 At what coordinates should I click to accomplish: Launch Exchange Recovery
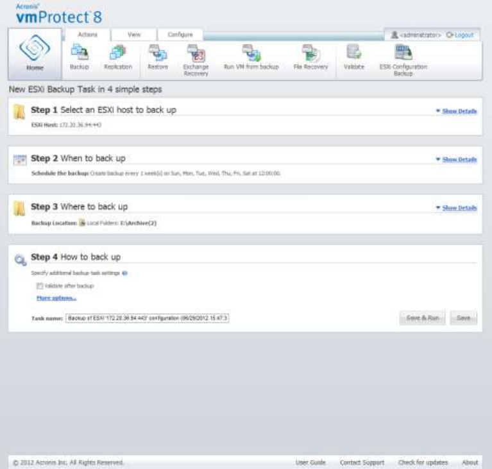pyautogui.click(x=196, y=60)
